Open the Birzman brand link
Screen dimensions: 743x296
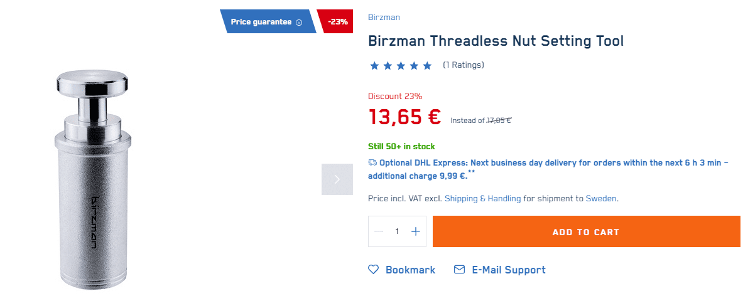(384, 17)
